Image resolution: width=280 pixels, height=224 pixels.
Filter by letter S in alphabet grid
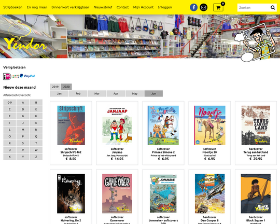point(23,143)
